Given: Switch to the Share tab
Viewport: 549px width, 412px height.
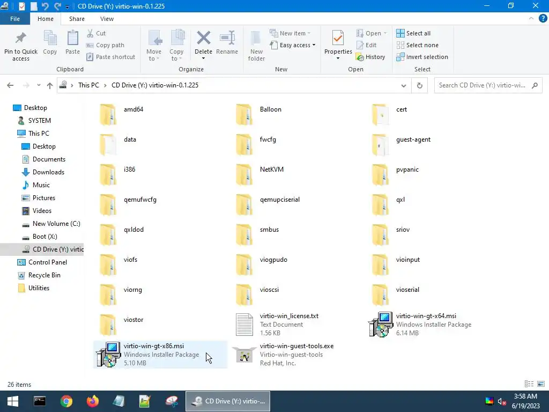Looking at the screenshot, I should click(x=77, y=19).
